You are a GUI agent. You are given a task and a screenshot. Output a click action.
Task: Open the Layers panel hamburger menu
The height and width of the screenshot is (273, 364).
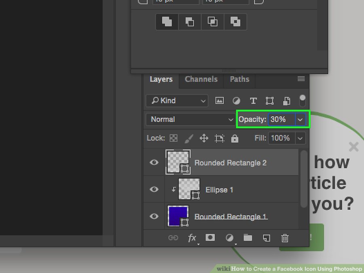pyautogui.click(x=301, y=79)
